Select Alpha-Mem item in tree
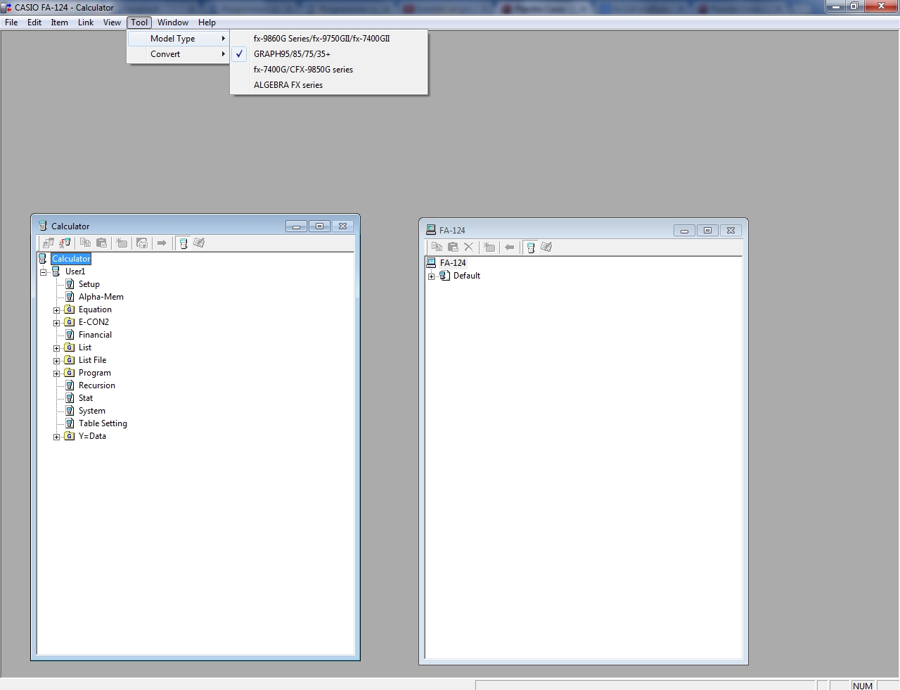Viewport: 900px width, 690px height. [x=101, y=297]
